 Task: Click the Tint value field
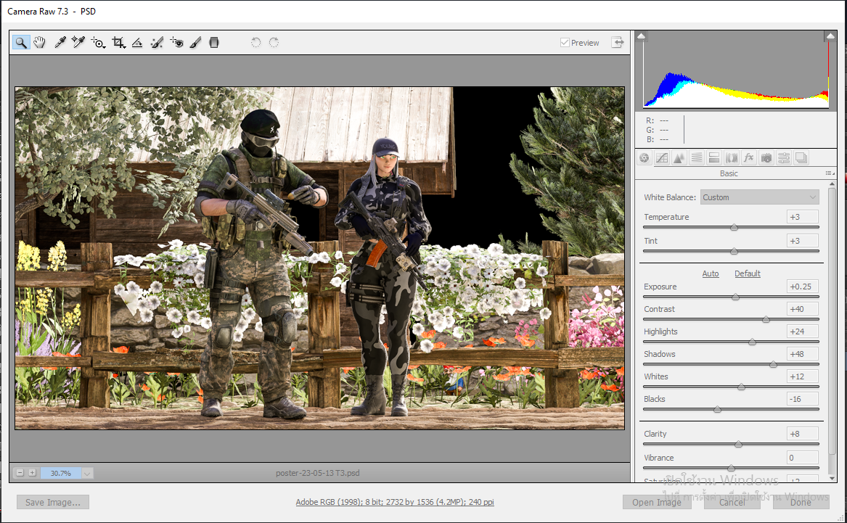[802, 241]
